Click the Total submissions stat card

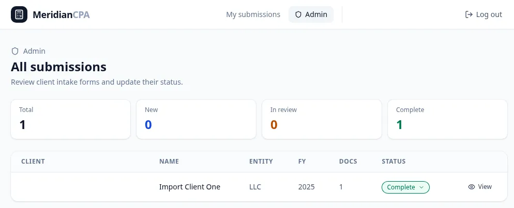coord(70,119)
